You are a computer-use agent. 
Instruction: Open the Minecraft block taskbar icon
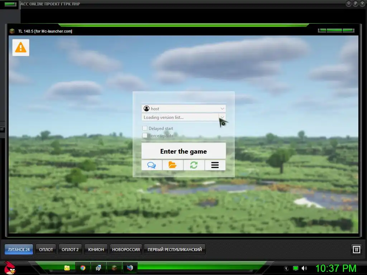pos(114,268)
